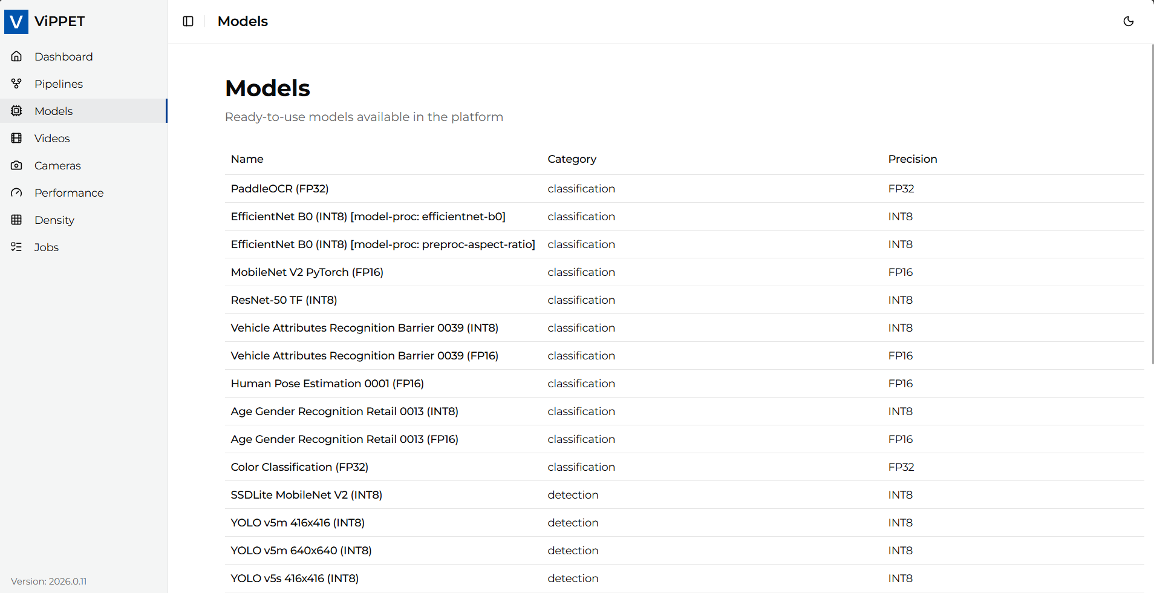This screenshot has height=593, width=1154.
Task: Toggle dark mode with moon icon
Action: 1128,21
